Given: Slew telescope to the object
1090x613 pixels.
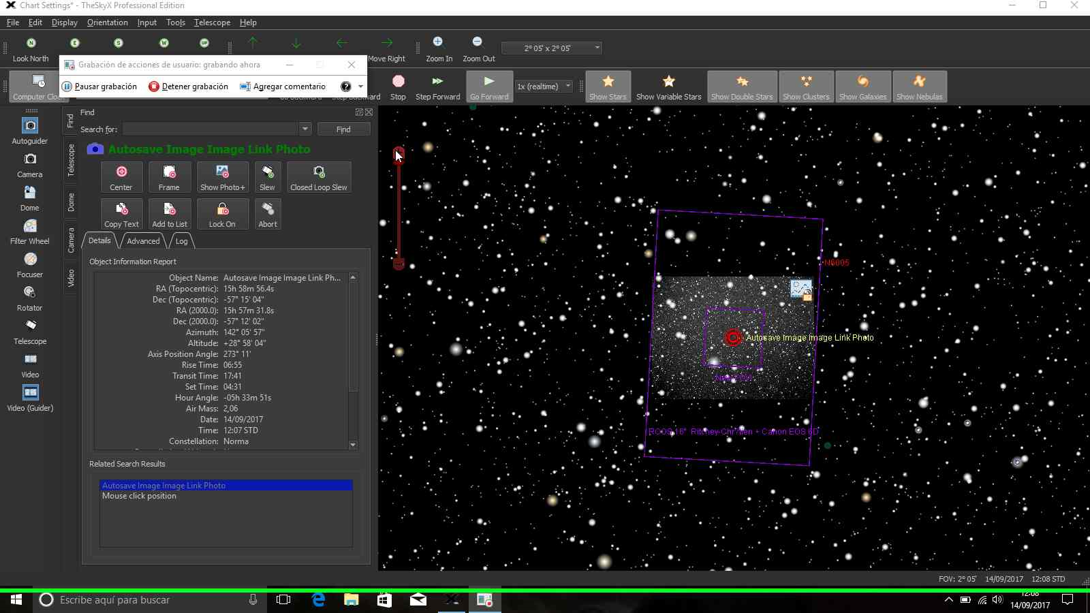Looking at the screenshot, I should [267, 177].
